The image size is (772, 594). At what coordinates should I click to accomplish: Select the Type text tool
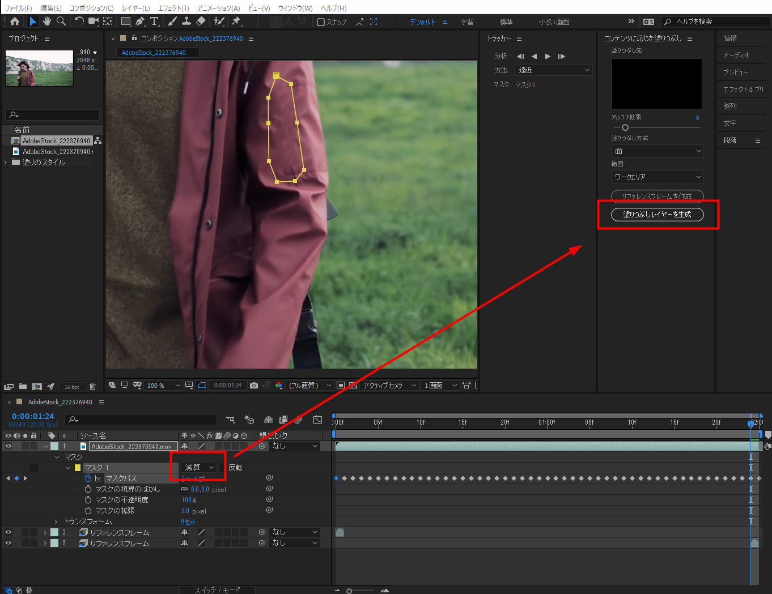pos(154,22)
